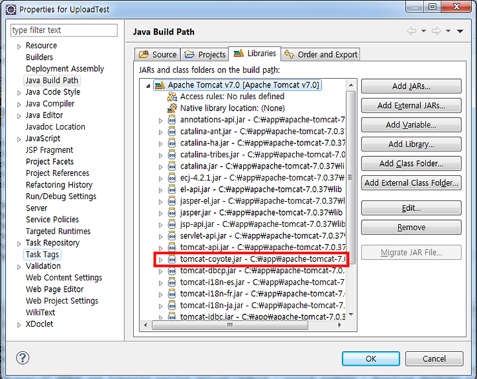Click the Add Variable... button
Image resolution: width=477 pixels, height=379 pixels.
point(411,125)
